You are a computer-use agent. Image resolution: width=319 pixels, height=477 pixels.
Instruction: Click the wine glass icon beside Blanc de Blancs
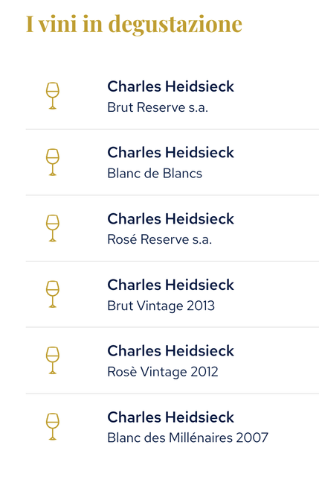point(53,162)
